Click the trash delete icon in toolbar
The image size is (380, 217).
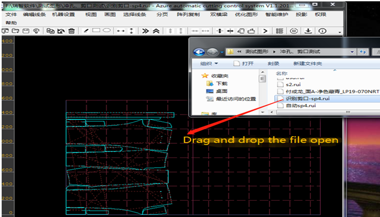pyautogui.click(x=72, y=31)
